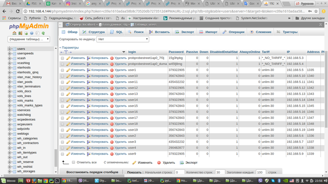The width and height of the screenshot is (328, 184).
Task: Enable the 'Отметить все' checkbox
Action: point(73,162)
